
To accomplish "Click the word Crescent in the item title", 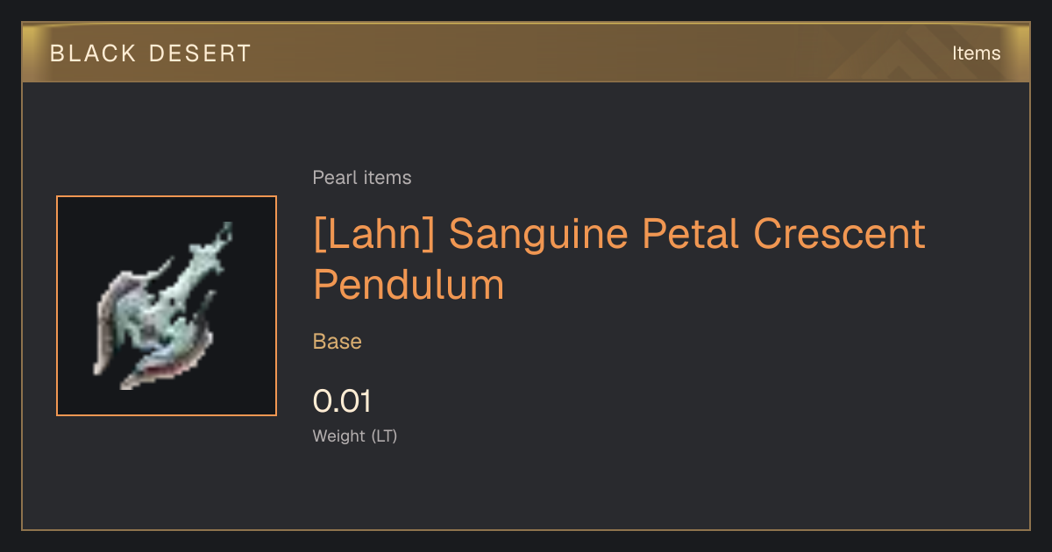I will coord(839,234).
